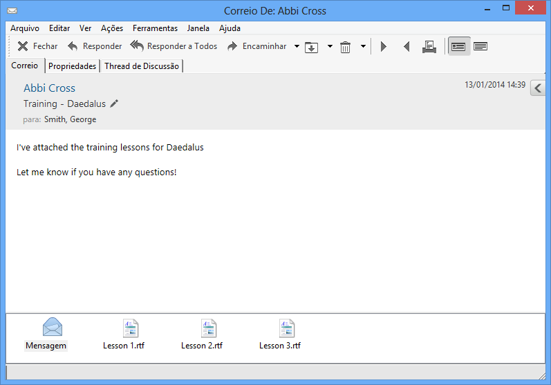Click the print icon
This screenshot has width=551, height=385.
[429, 47]
